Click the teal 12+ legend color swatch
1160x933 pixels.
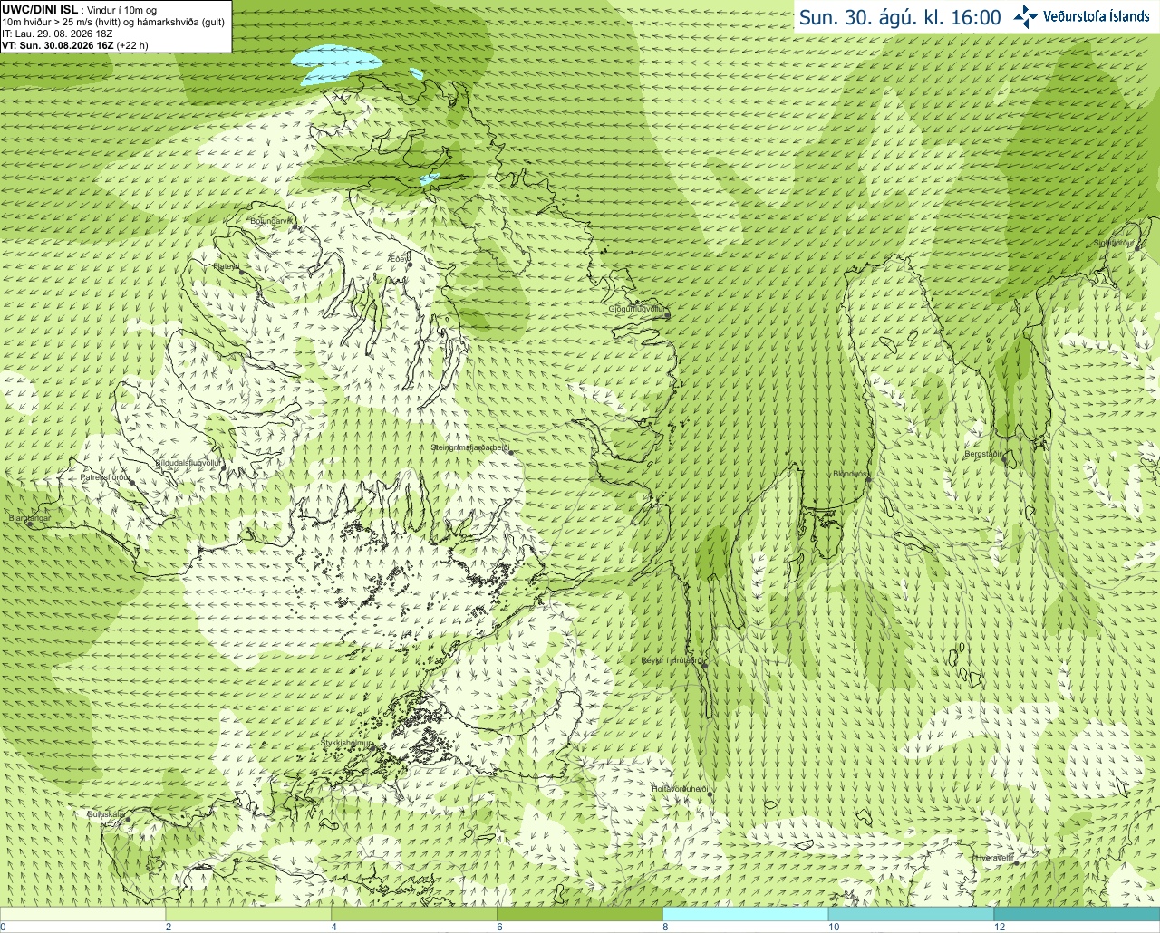coord(1077,914)
